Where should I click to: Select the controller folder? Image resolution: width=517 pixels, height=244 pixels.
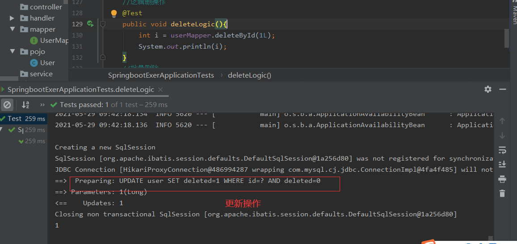tap(46, 7)
